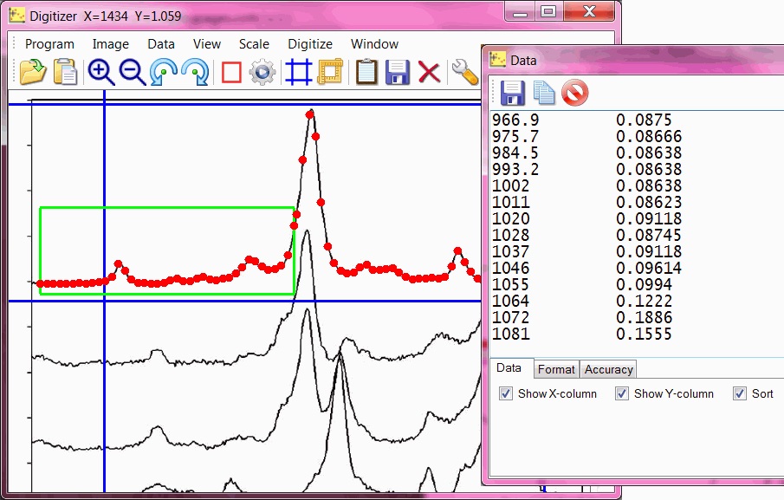Rotate the image counterclockwise
The height and width of the screenshot is (500, 784).
[164, 72]
